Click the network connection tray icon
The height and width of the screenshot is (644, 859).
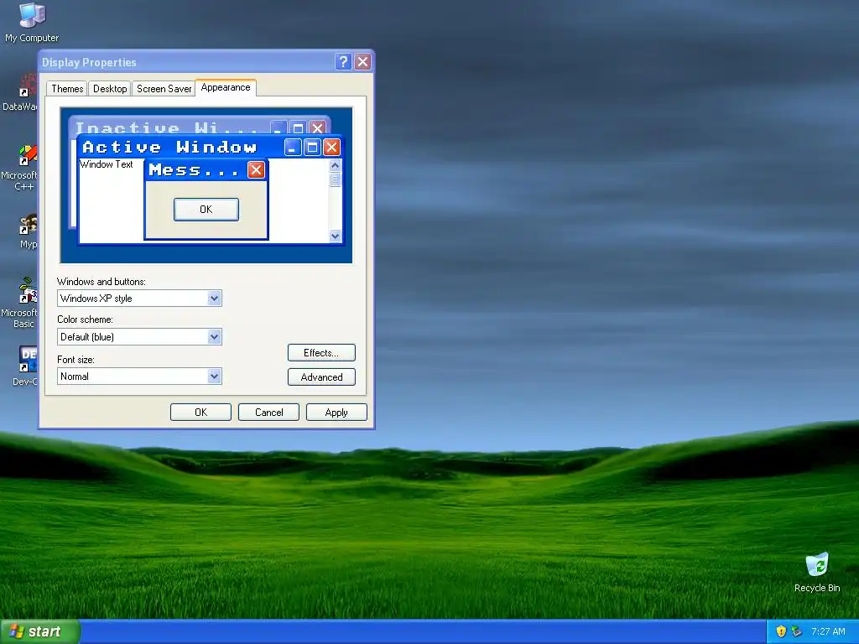pos(797,631)
